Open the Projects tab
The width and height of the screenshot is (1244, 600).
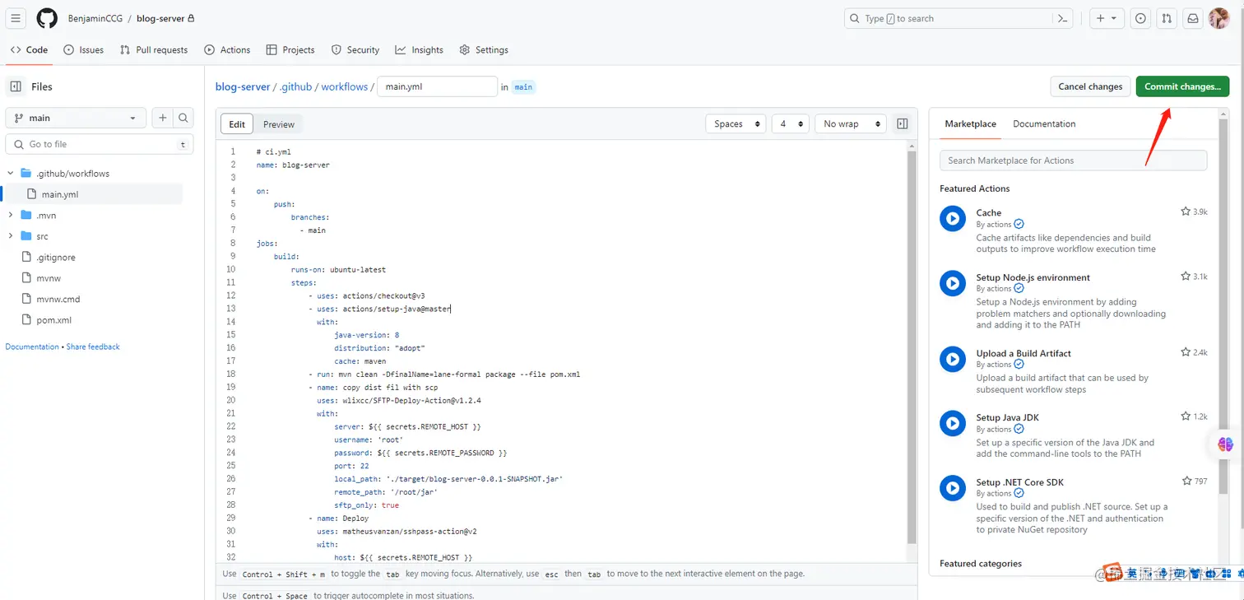coord(290,49)
